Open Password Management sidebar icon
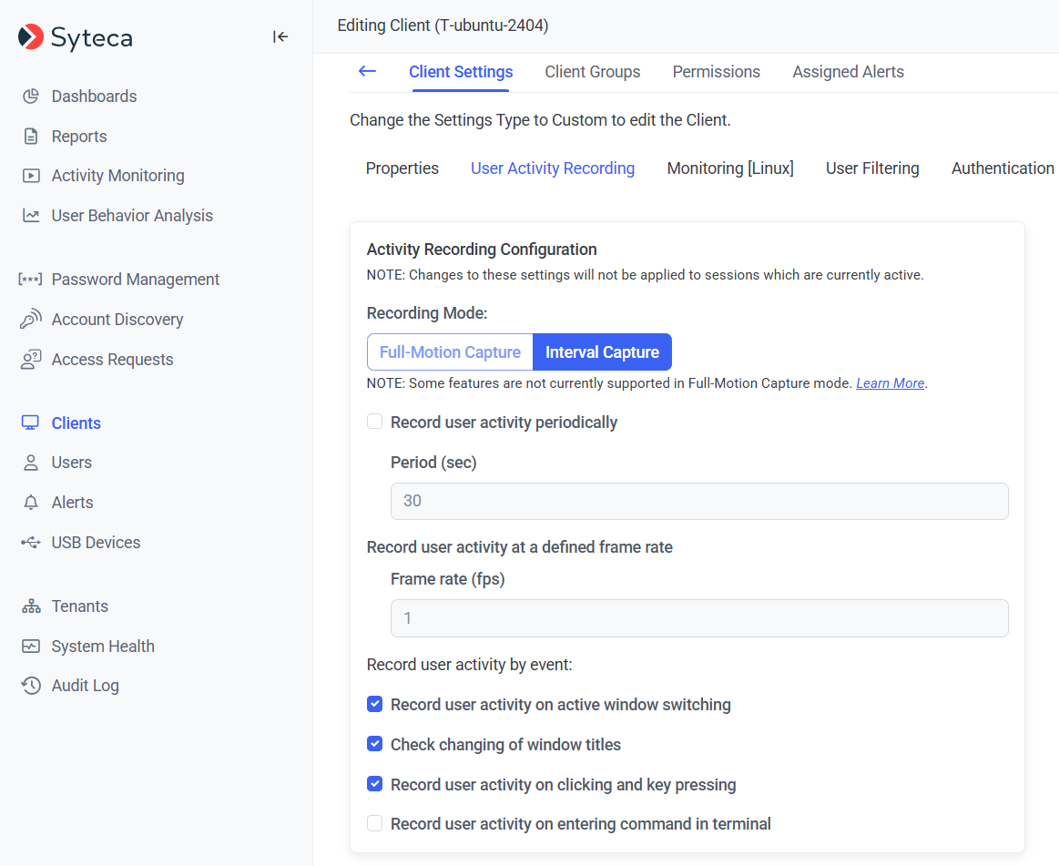This screenshot has width=1059, height=866. (x=31, y=280)
